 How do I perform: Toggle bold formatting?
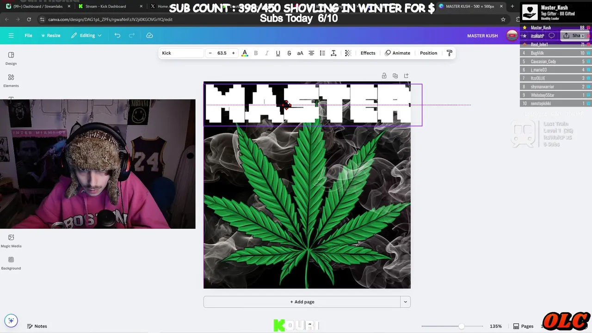(x=256, y=53)
